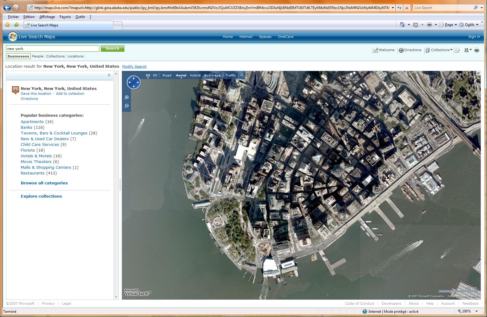Click the Live Maps print icon
The width and height of the screenshot is (487, 317).
477,50
